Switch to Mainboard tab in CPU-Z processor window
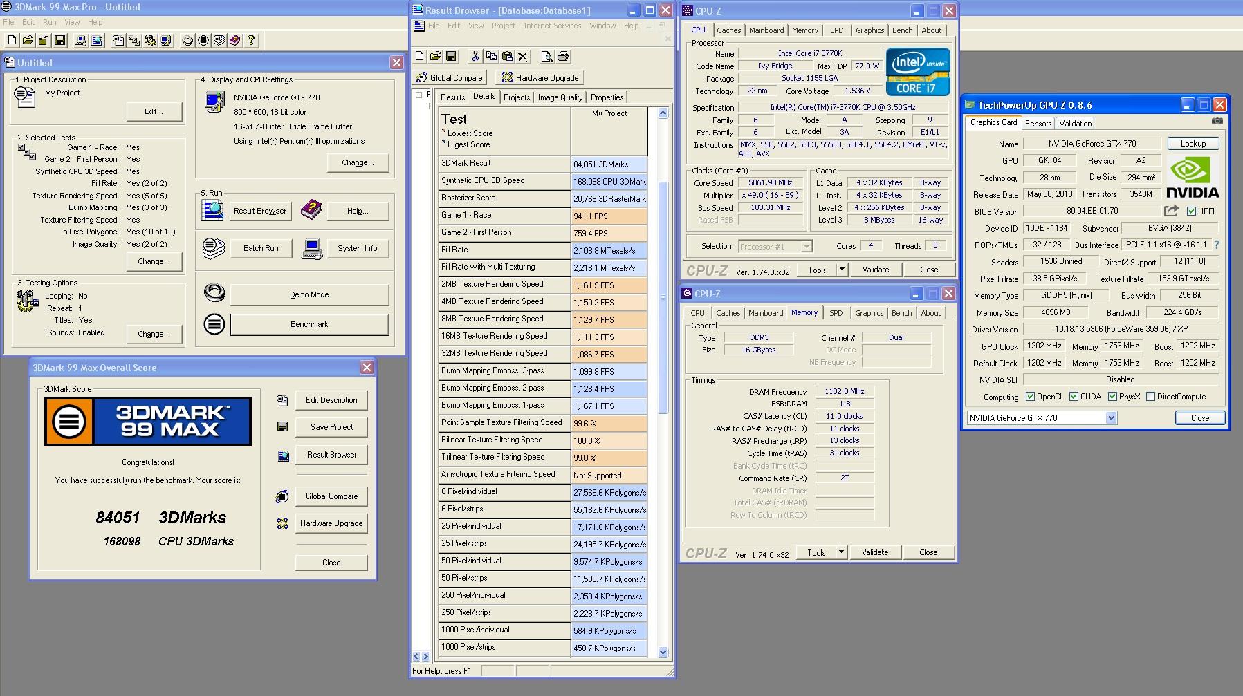1243x696 pixels. point(766,30)
